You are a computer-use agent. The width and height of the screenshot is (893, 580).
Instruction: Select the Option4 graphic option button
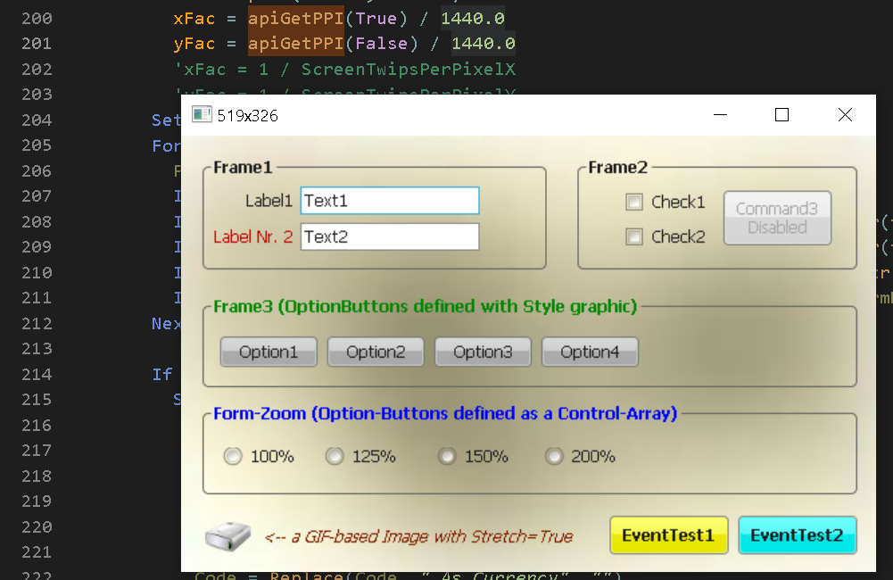point(590,352)
